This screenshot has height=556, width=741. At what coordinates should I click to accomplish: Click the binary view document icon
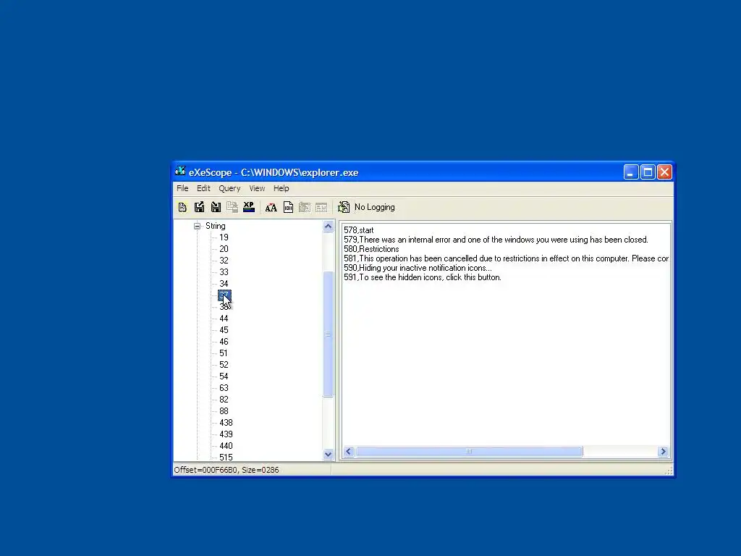coord(288,207)
